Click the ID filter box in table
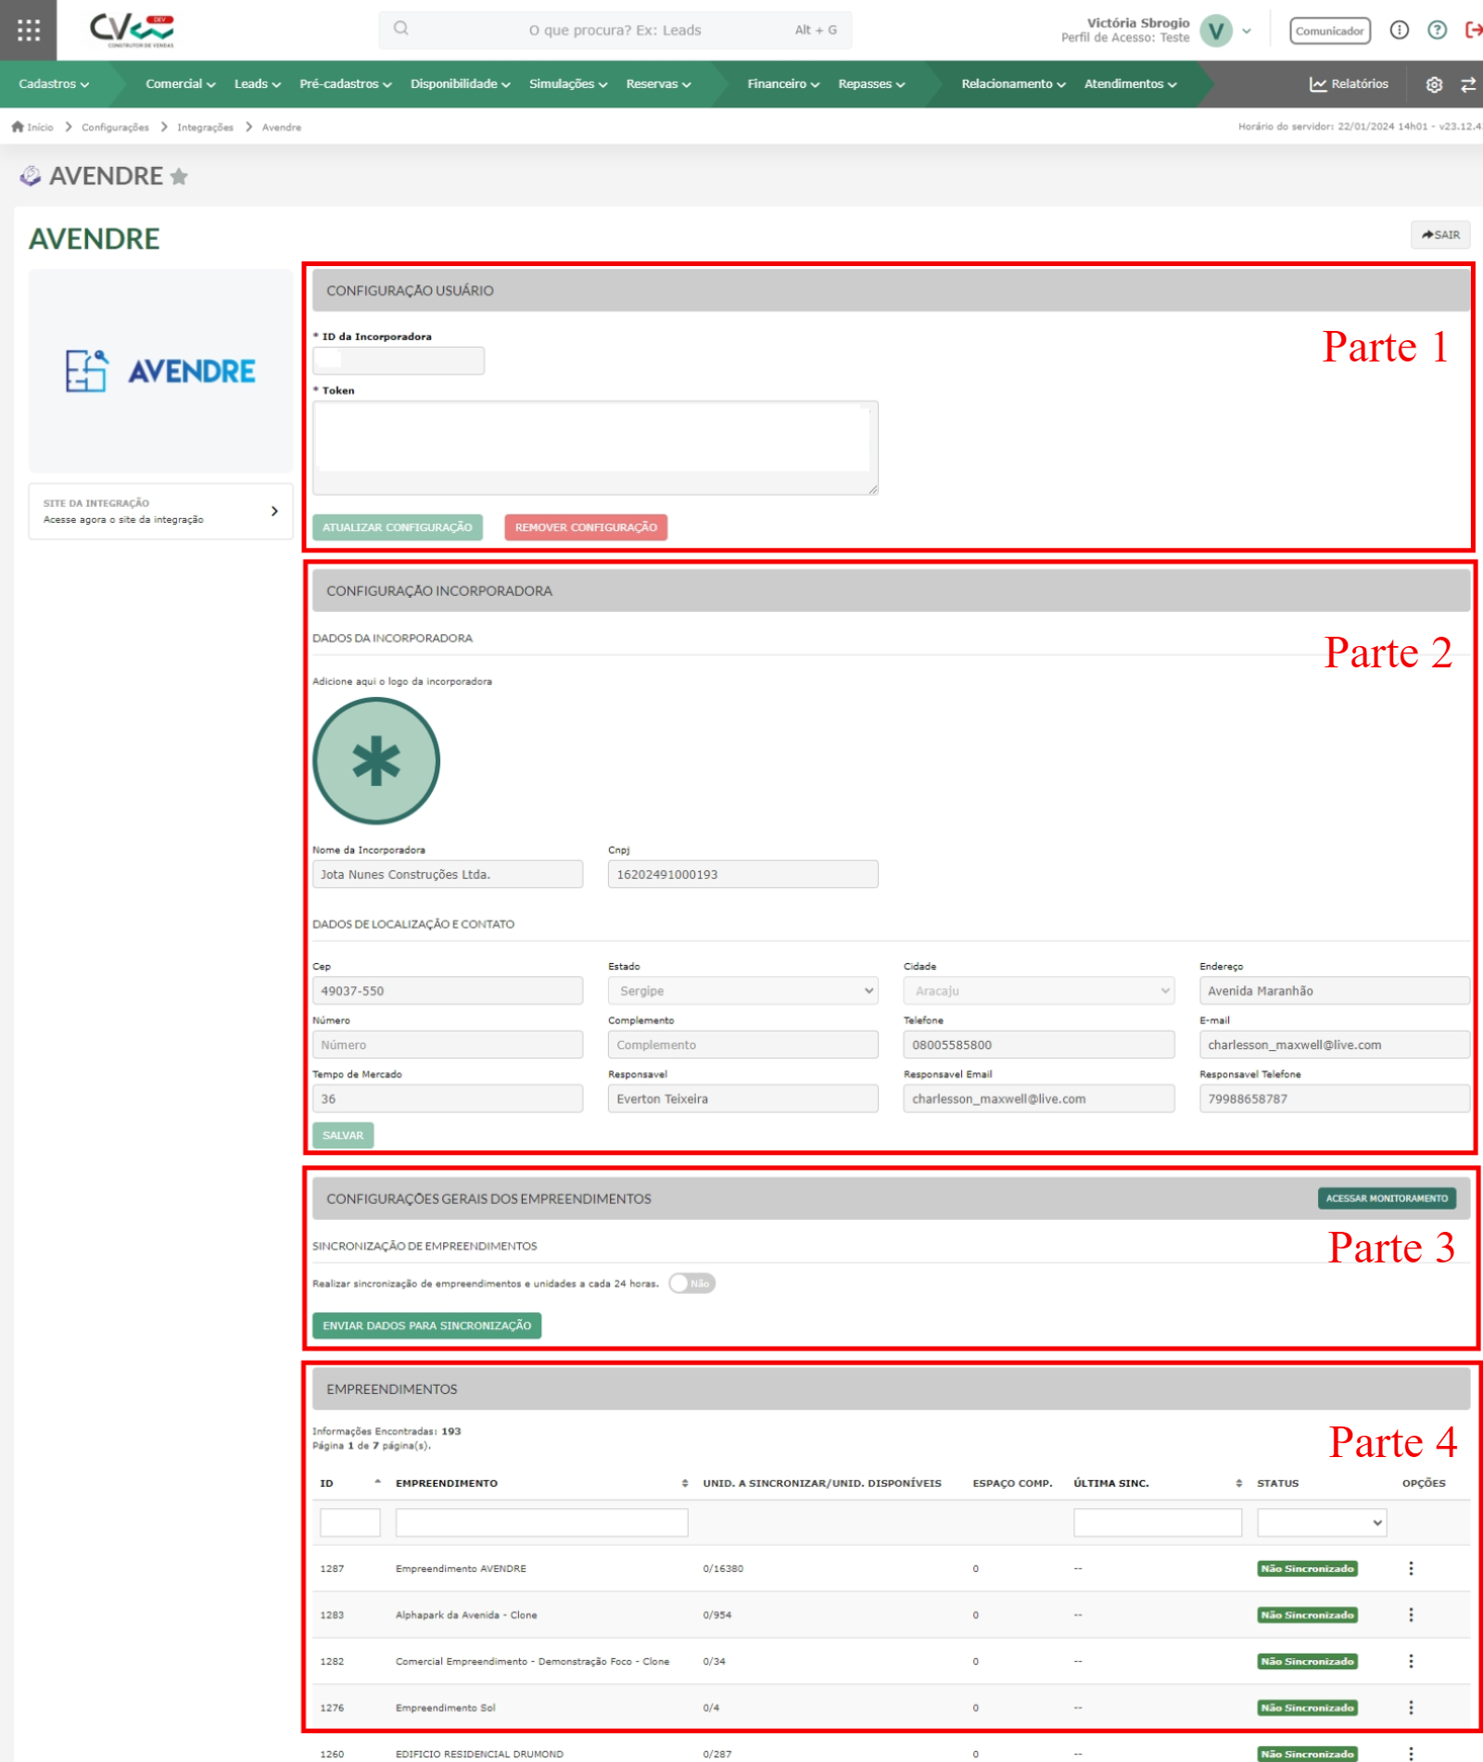Viewport: 1483px width, 1762px height. [x=349, y=1523]
